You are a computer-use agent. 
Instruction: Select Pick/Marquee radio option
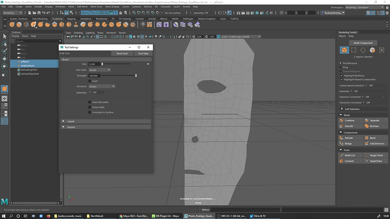(341, 63)
